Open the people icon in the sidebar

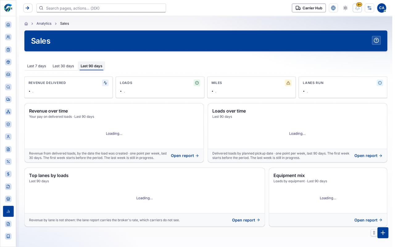click(x=8, y=37)
